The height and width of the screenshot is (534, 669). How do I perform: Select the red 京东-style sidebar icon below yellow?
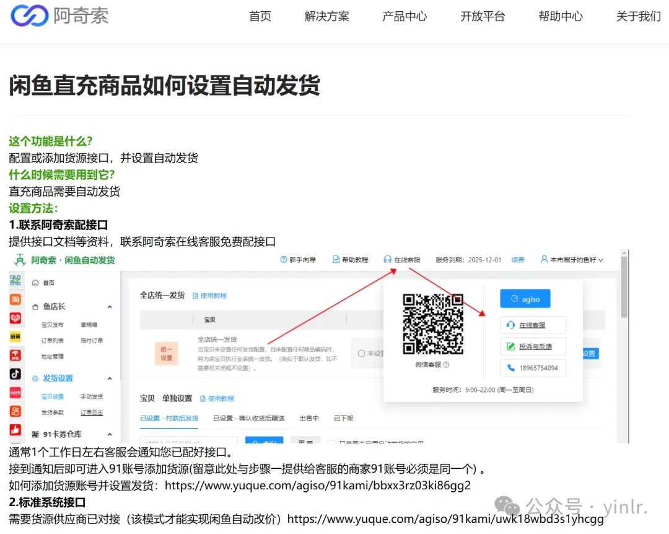coord(15,355)
